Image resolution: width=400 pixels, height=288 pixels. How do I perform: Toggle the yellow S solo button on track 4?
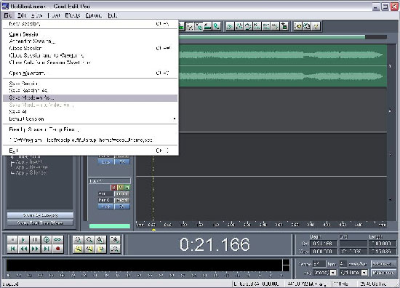pyautogui.click(x=120, y=188)
